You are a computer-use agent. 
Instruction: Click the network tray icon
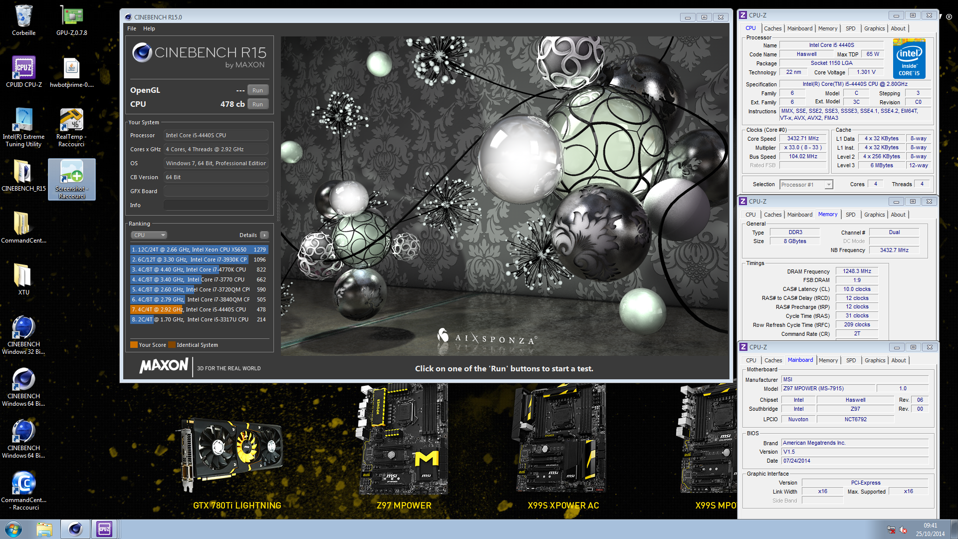pyautogui.click(x=891, y=530)
